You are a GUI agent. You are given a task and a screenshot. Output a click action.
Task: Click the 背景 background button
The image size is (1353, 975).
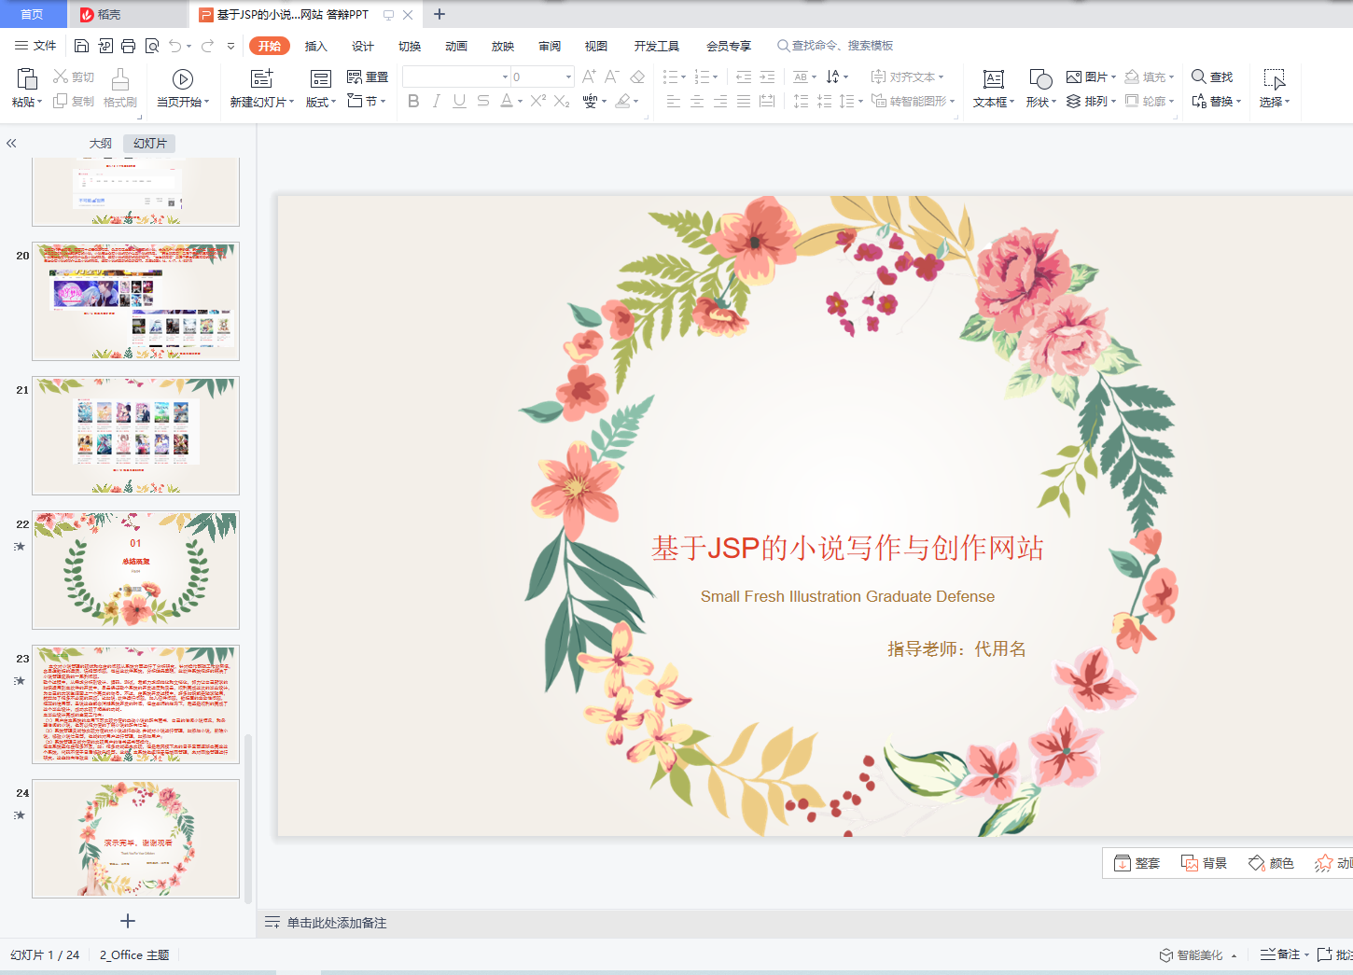point(1205,863)
